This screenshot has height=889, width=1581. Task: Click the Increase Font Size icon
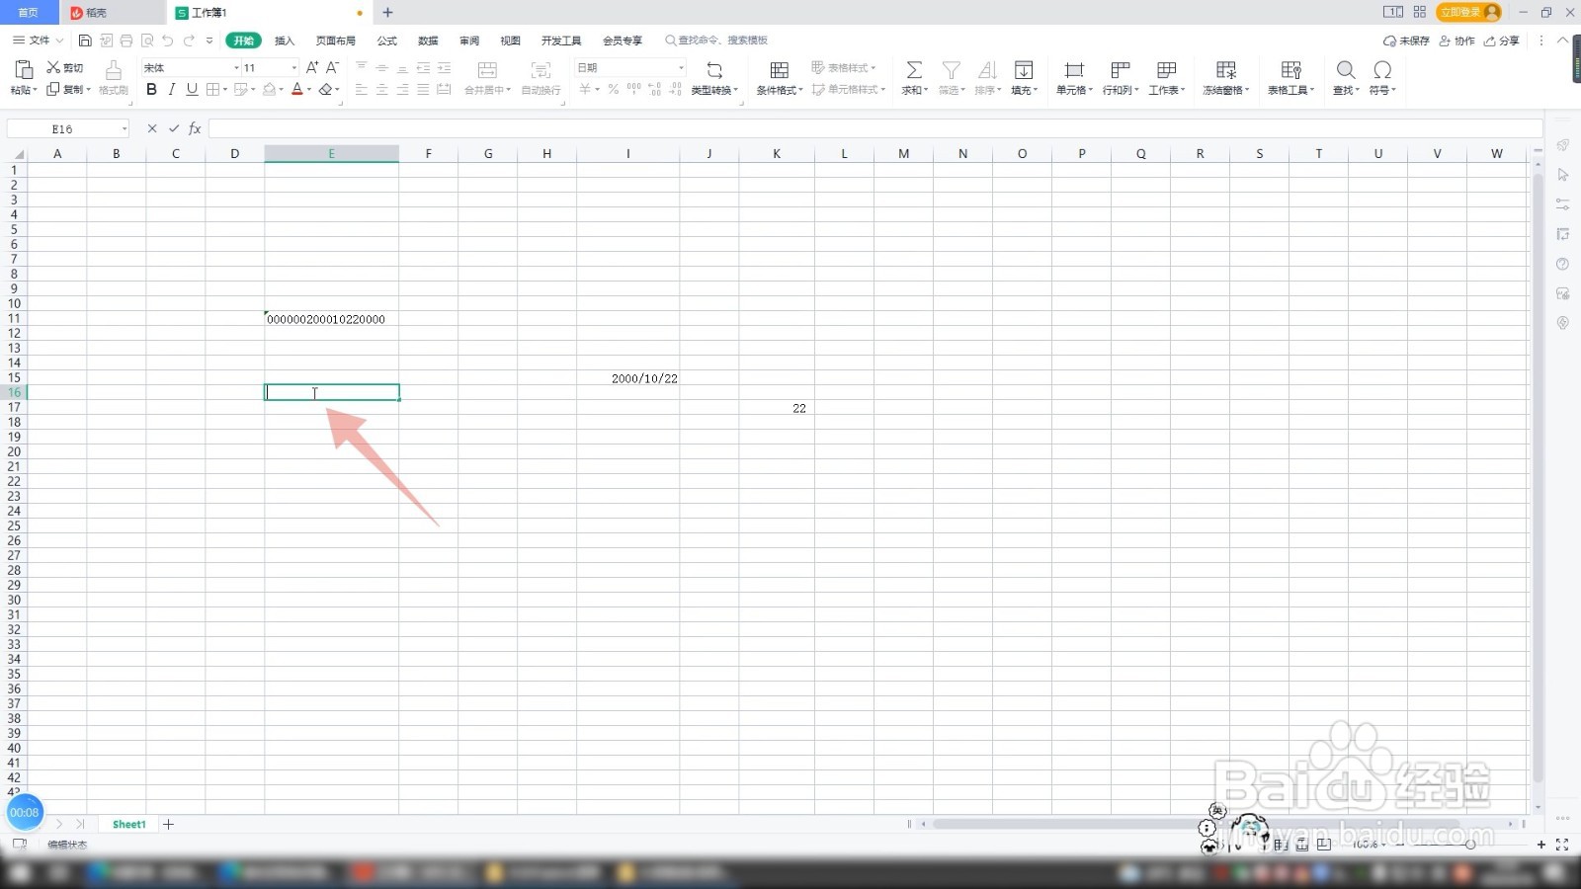tap(312, 67)
